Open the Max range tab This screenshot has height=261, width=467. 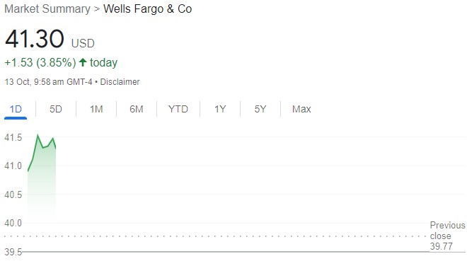pyautogui.click(x=301, y=109)
